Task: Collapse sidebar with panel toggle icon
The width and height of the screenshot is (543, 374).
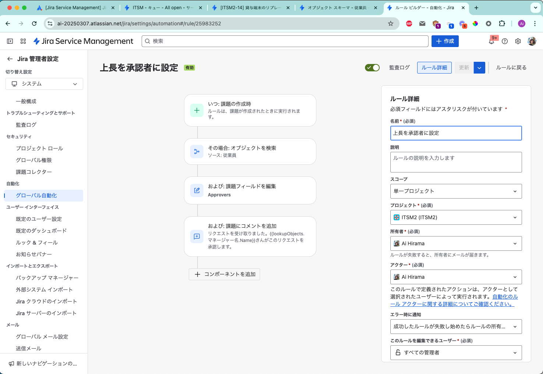Action: (10, 41)
